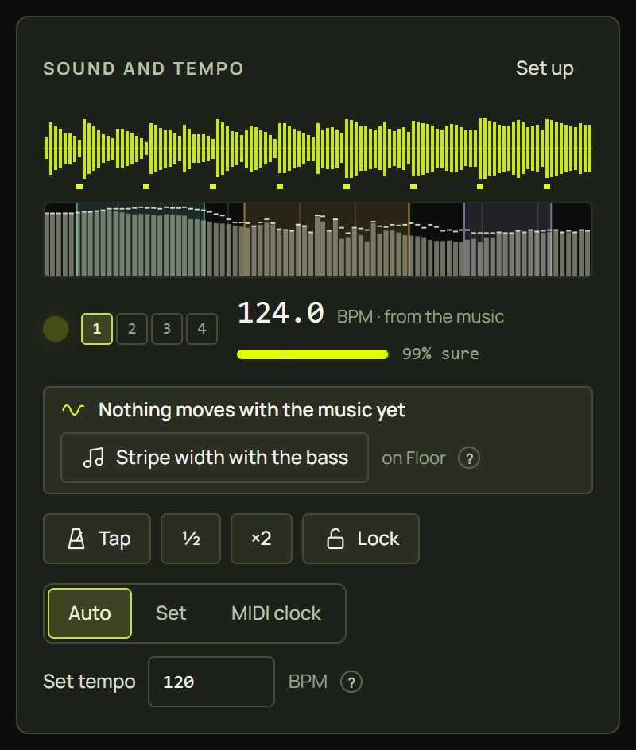The image size is (636, 750).
Task: Switch to Set tempo mode
Action: [x=171, y=613]
